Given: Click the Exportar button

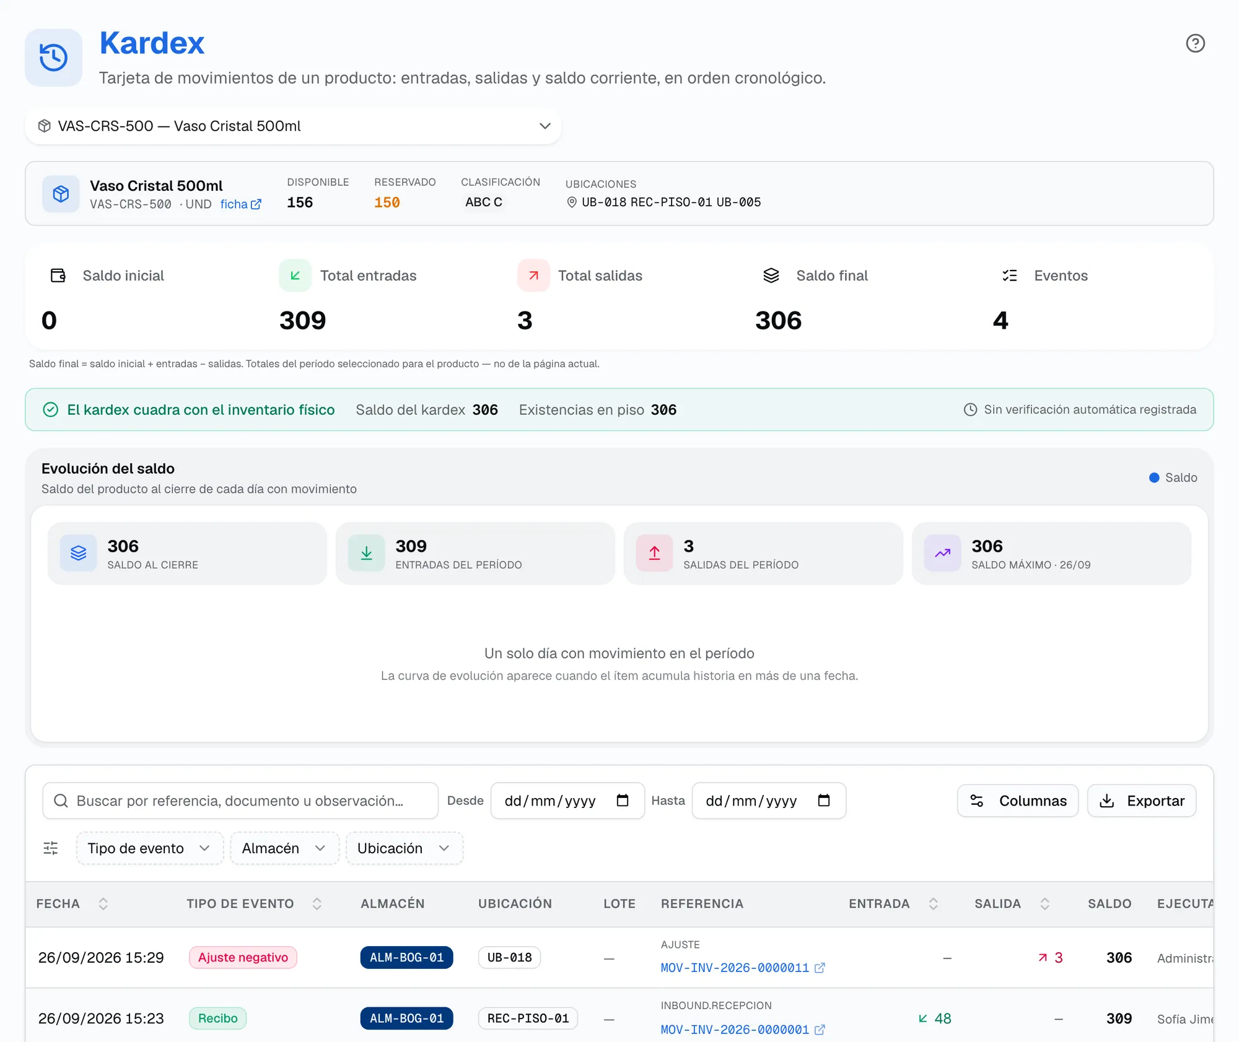Looking at the screenshot, I should pyautogui.click(x=1142, y=801).
